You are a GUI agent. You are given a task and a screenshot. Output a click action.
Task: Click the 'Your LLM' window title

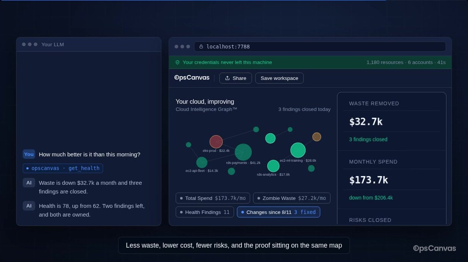click(x=53, y=44)
